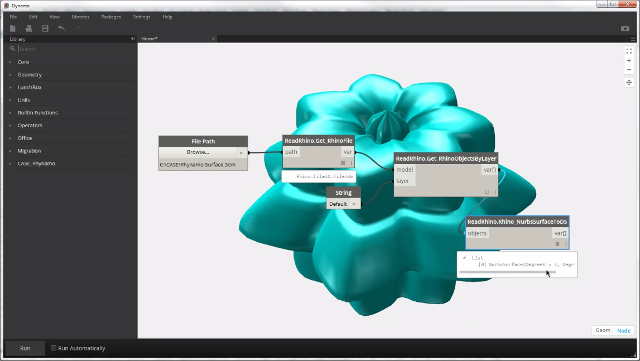Open the File menu
The width and height of the screenshot is (640, 361).
point(13,17)
